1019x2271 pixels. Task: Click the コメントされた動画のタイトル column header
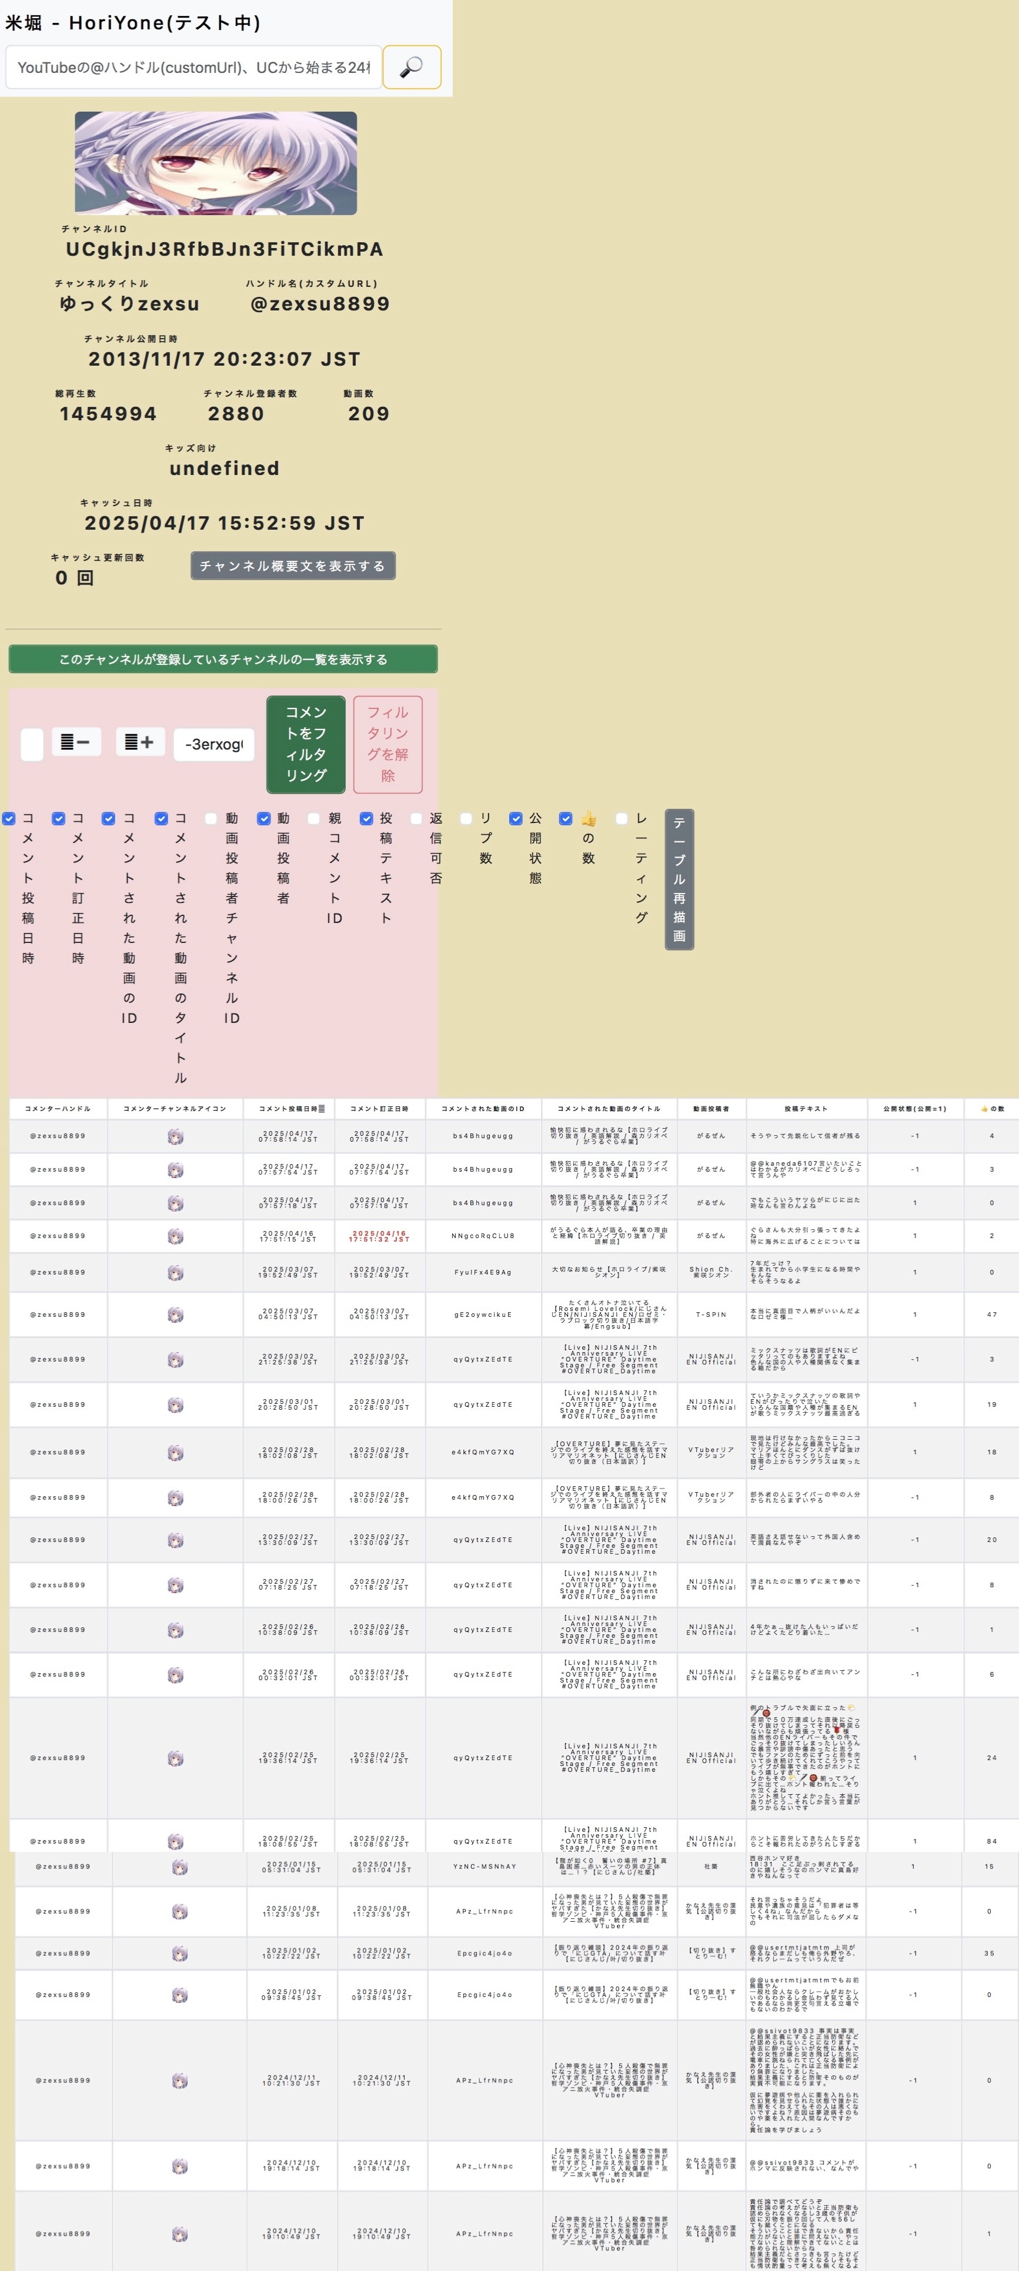608,1109
